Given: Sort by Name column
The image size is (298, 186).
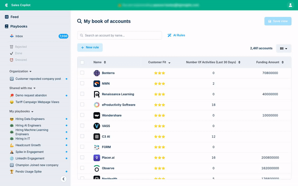Looking at the screenshot, I should pos(105,62).
